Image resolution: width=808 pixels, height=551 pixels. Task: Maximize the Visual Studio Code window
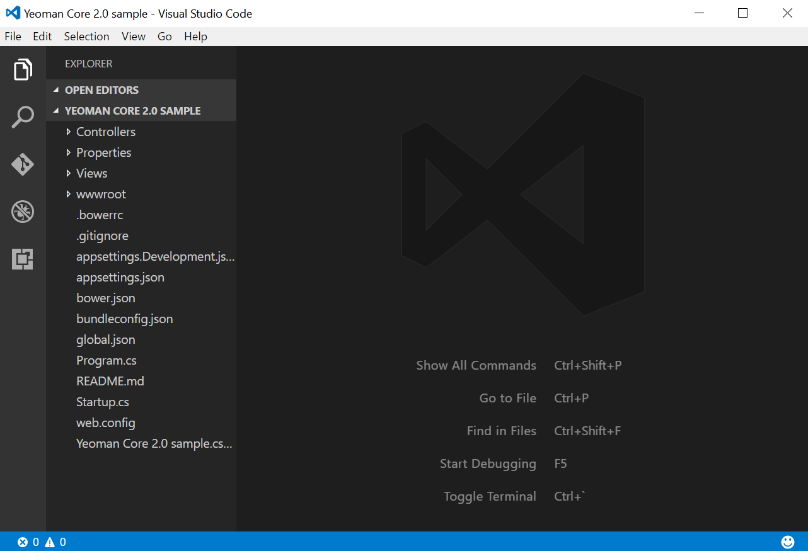pyautogui.click(x=742, y=13)
